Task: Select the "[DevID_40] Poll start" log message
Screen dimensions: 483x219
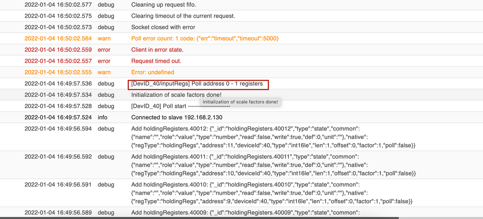Action: pyautogui.click(x=159, y=106)
